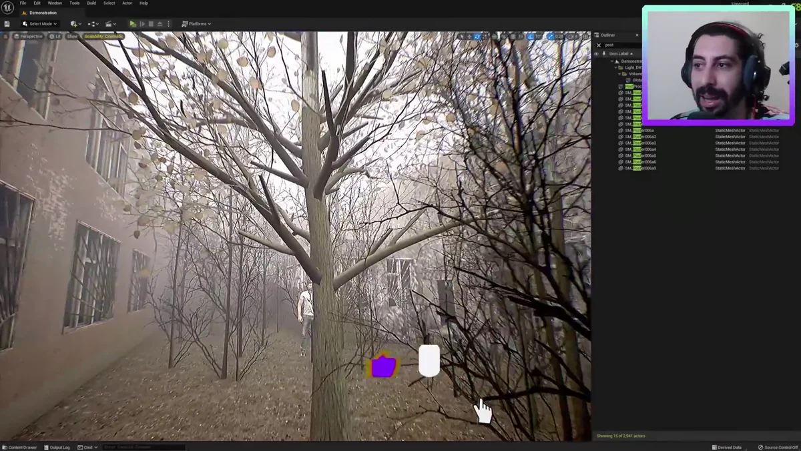Viewport: 801px width, 451px height.
Task: Click the viewport layout maximize icon
Action: [x=585, y=36]
